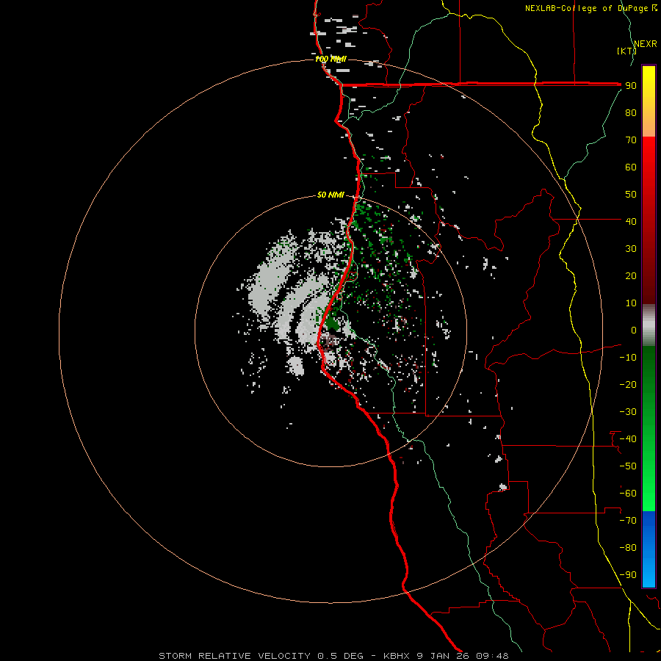Click the -10 value on the velocity scale
Image resolution: width=661 pixels, height=661 pixels.
(x=628, y=358)
